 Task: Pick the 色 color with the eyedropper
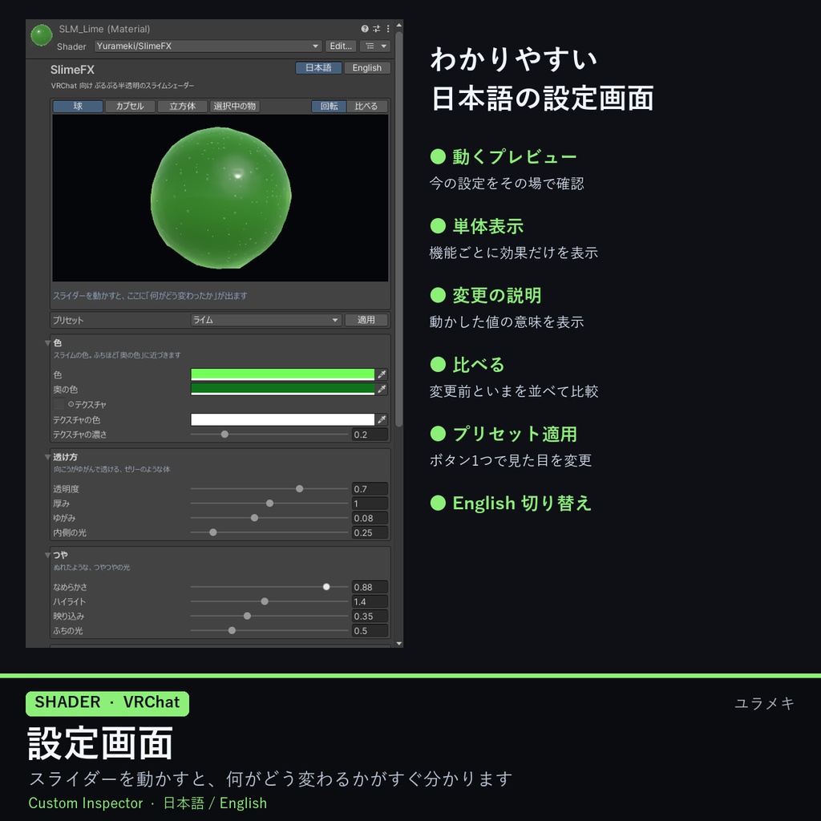382,374
